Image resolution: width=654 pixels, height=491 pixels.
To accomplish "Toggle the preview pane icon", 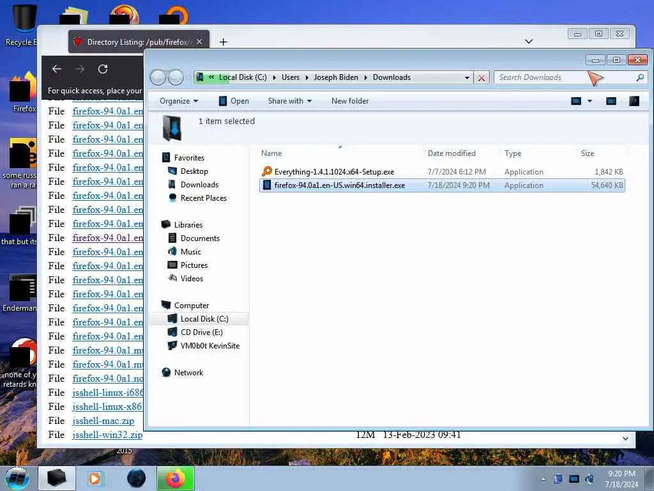I will click(x=611, y=101).
